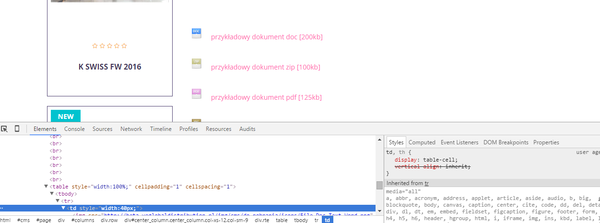Open the Sources tab
600x223 pixels.
tap(103, 129)
